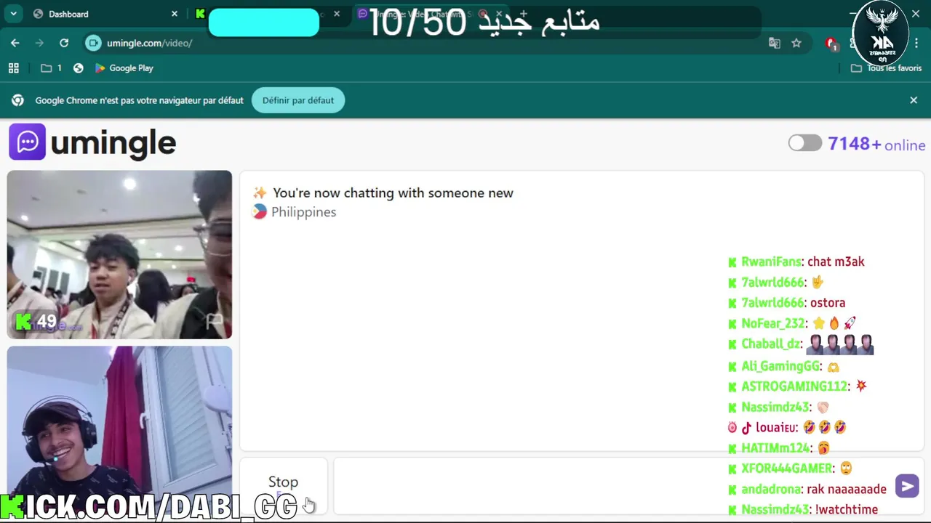
Task: Send message with the purple arrow button
Action: 907,486
